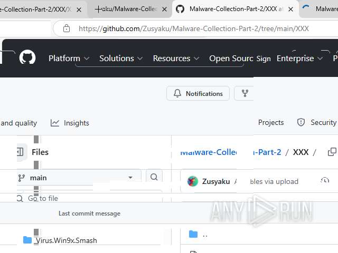This screenshot has height=253, width=338.
Task: Switch to the active Malware-Collection-Part-2/XXX tab
Action: pyautogui.click(x=236, y=9)
